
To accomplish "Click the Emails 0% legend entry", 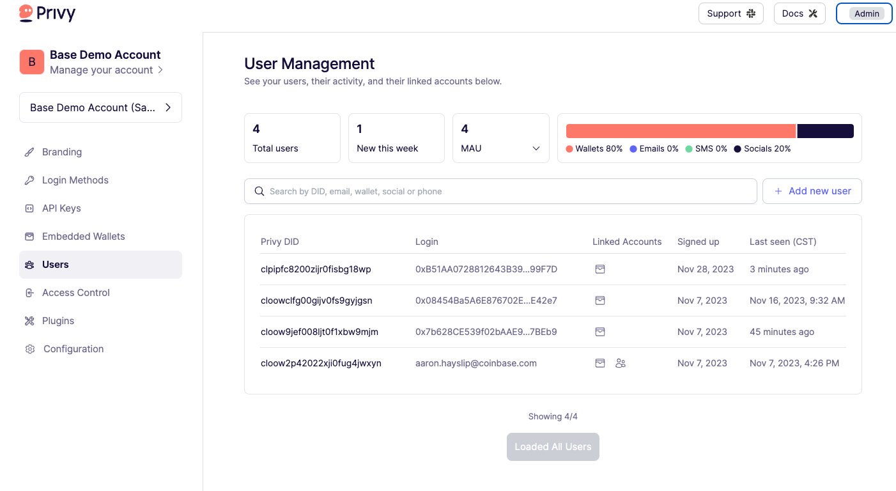I will point(654,148).
